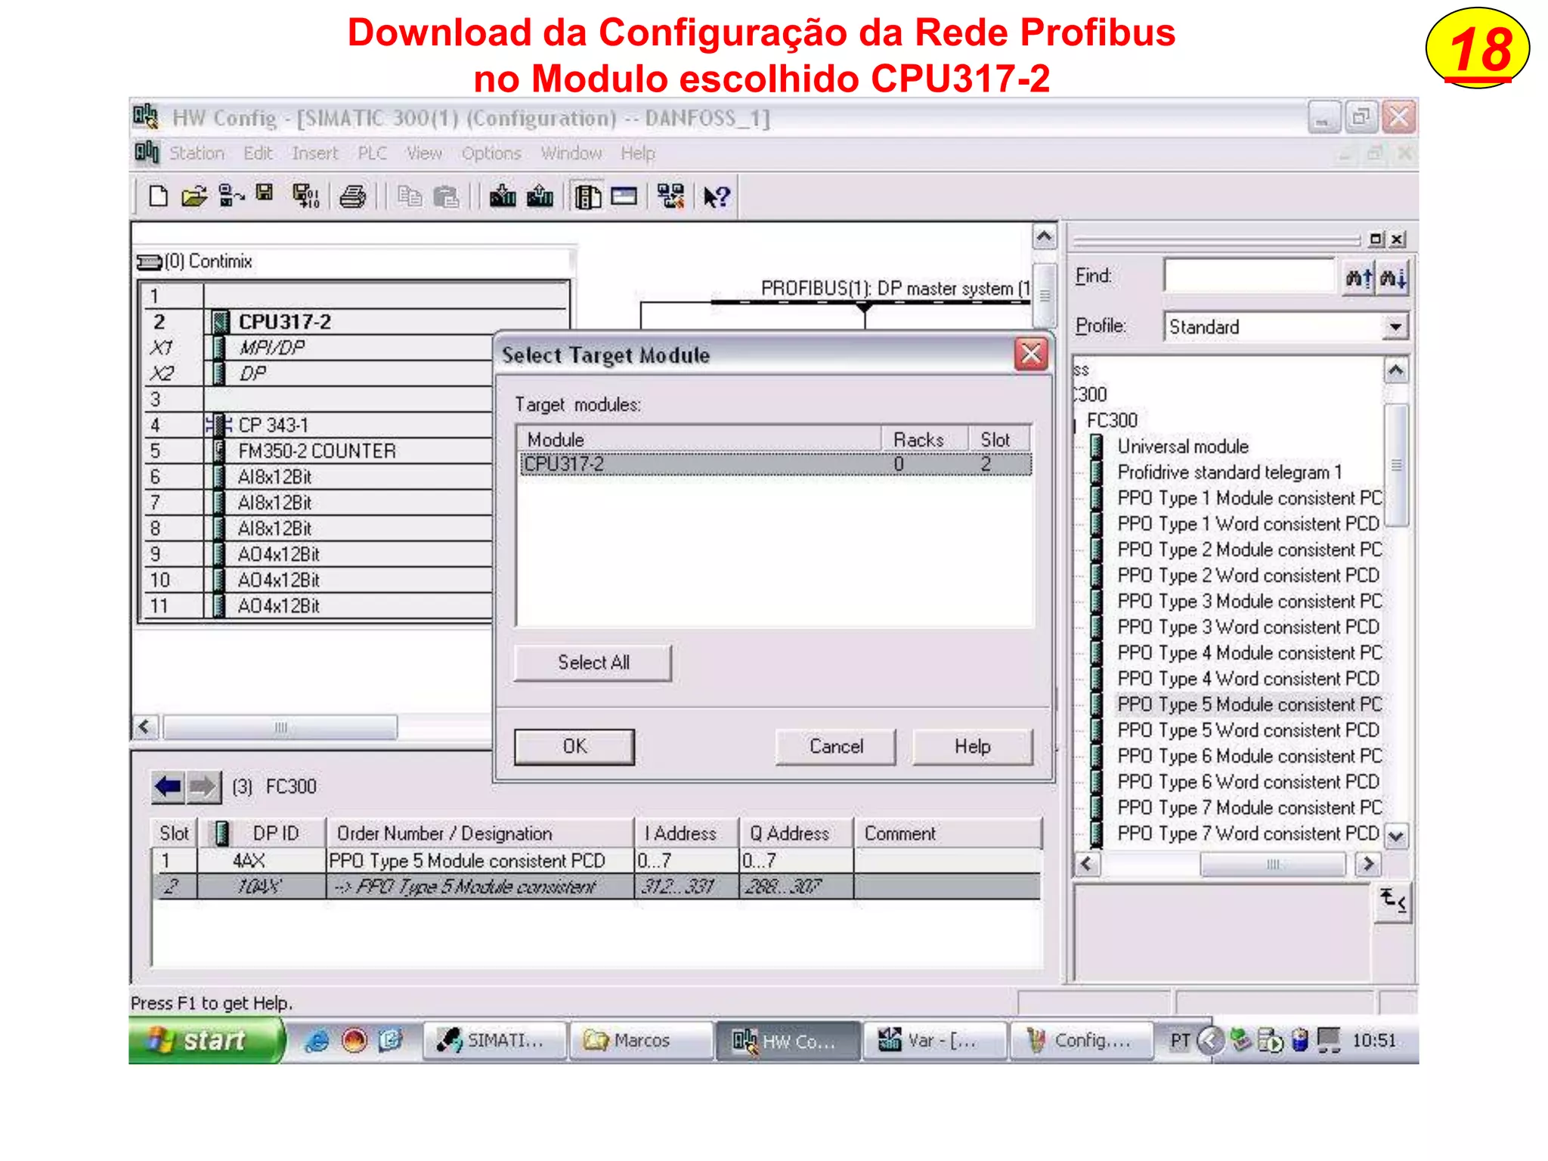Image resolution: width=1548 pixels, height=1161 pixels.
Task: Click the Windows start button
Action: point(206,1041)
